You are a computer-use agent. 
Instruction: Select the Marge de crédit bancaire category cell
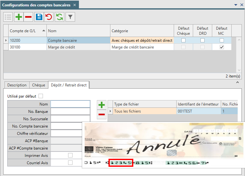coord(142,47)
